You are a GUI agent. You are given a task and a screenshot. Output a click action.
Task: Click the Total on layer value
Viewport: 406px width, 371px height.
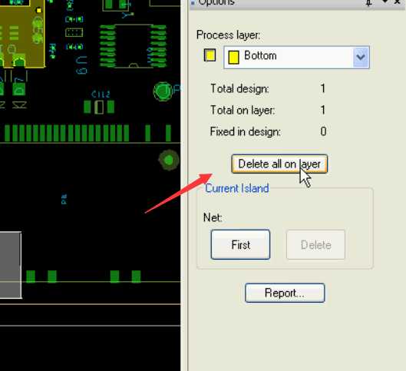(x=322, y=110)
